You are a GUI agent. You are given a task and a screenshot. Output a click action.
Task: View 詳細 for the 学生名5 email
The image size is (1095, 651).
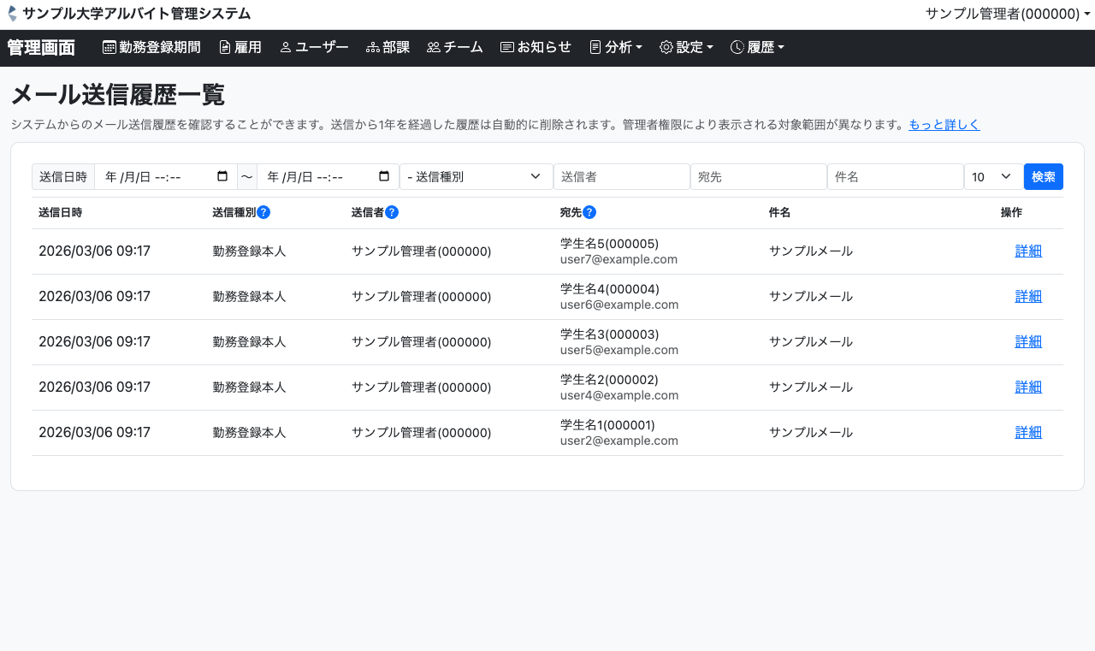coord(1028,251)
